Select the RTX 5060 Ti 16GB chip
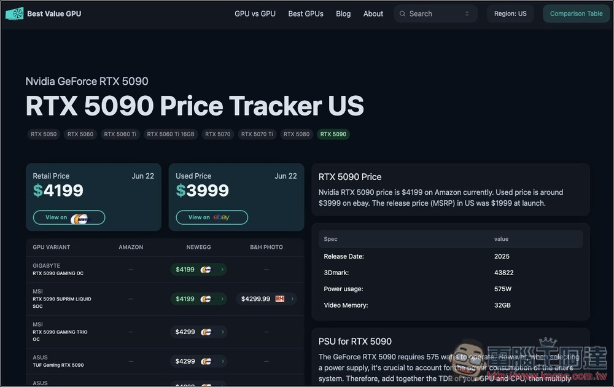The image size is (614, 387). click(x=171, y=134)
